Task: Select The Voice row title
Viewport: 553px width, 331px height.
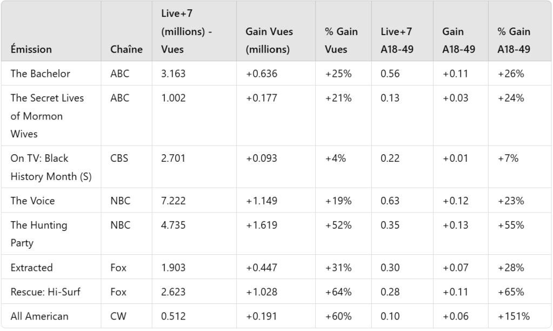Action: [32, 201]
